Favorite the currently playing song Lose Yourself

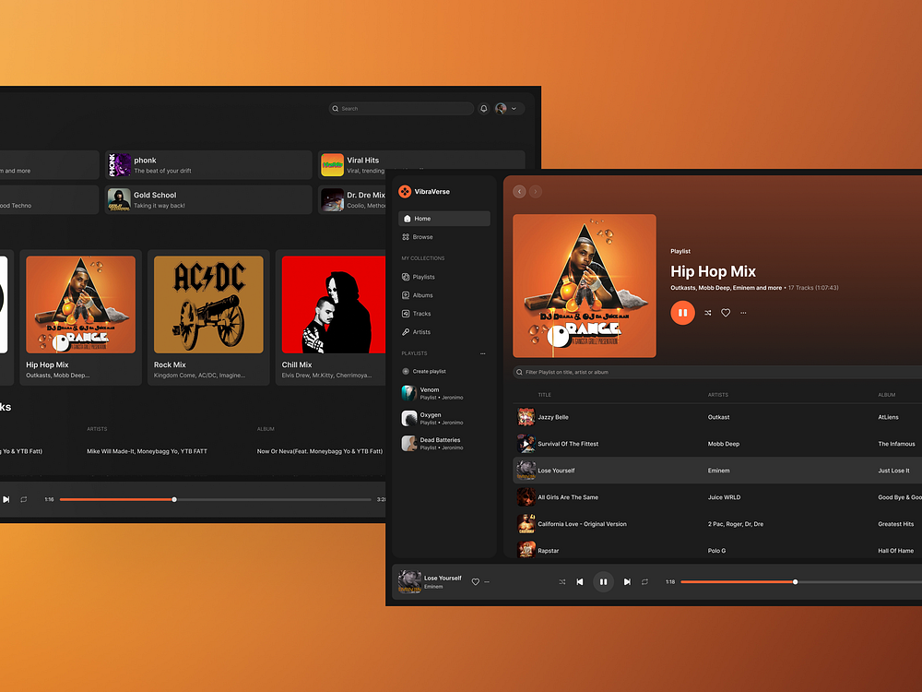(x=476, y=581)
